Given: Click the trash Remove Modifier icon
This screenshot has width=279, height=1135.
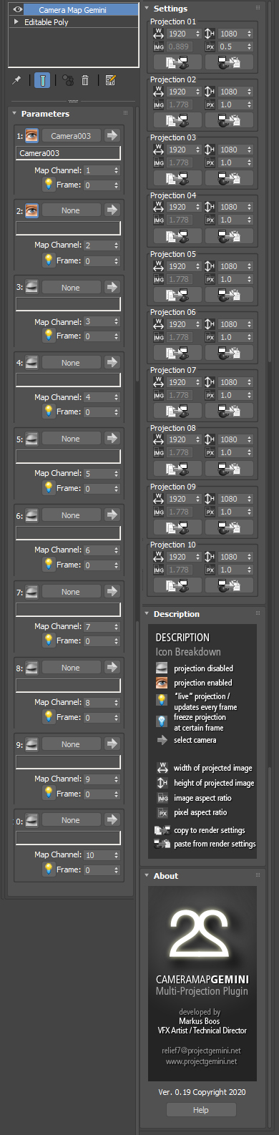Looking at the screenshot, I should pyautogui.click(x=85, y=80).
